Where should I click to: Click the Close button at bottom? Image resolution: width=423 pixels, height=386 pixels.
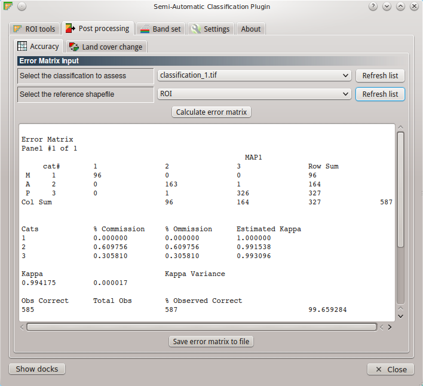(x=391, y=369)
